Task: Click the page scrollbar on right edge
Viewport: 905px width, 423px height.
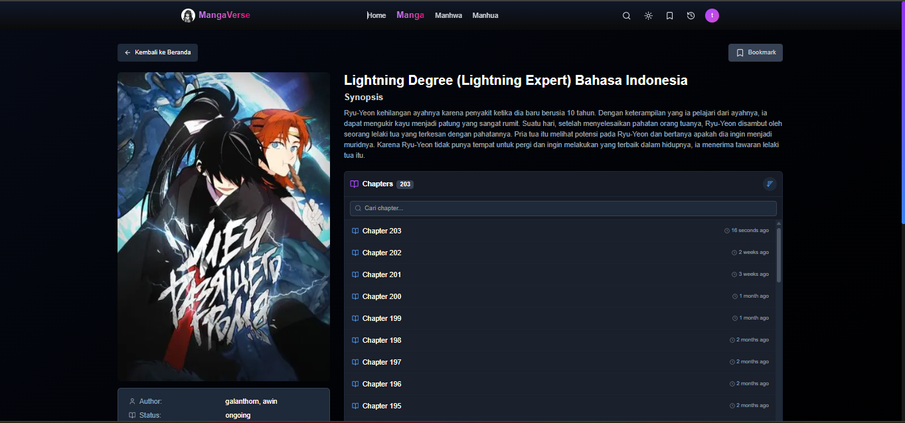Action: (x=903, y=113)
